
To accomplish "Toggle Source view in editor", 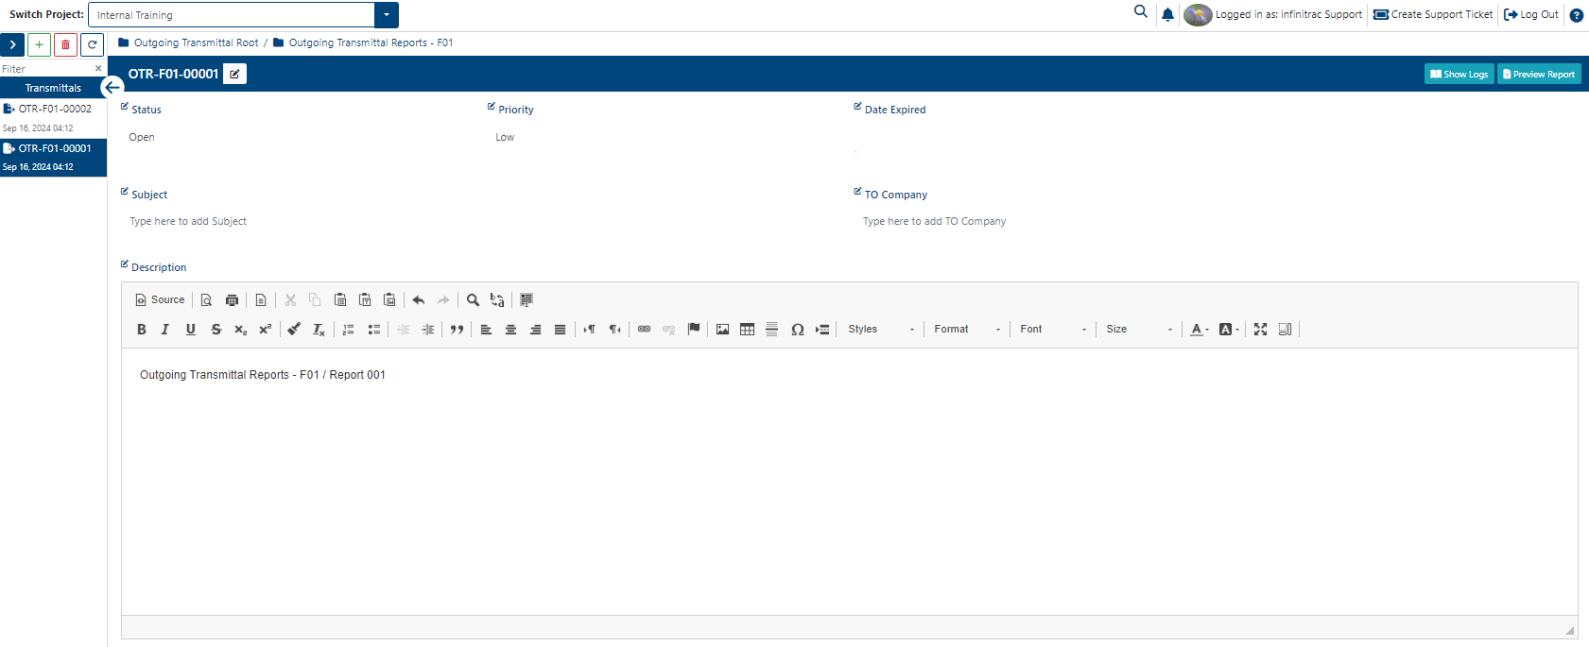I will tap(160, 300).
